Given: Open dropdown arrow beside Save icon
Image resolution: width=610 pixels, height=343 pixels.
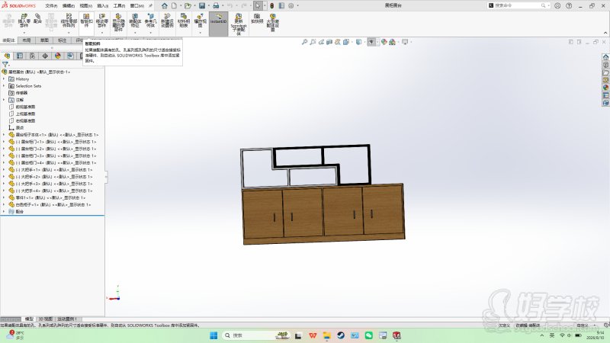Looking at the screenshot, I should (208, 5).
